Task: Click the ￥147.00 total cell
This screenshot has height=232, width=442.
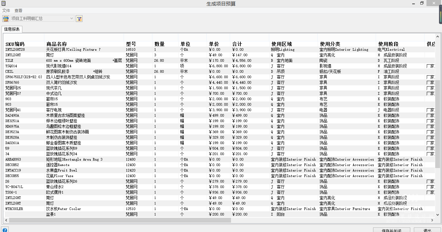Action: pos(240,55)
